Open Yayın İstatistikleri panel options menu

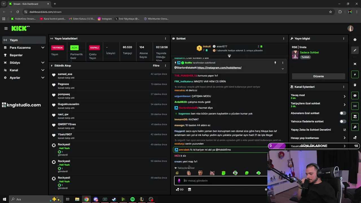(166, 38)
